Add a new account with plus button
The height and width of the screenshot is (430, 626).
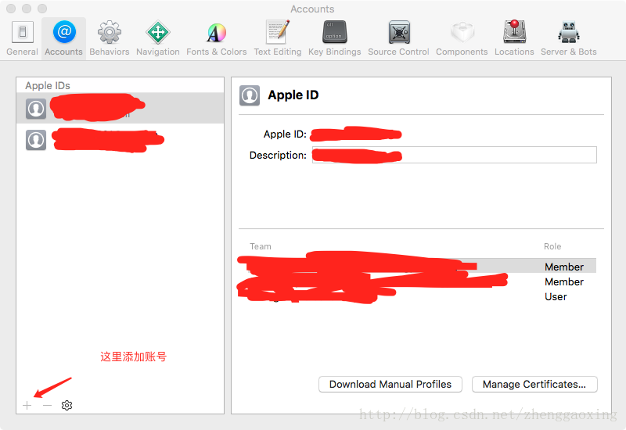tap(27, 405)
